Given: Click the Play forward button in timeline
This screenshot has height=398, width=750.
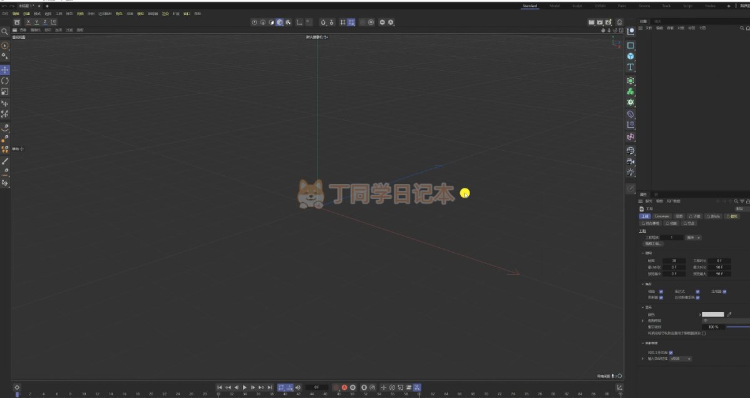Looking at the screenshot, I should pyautogui.click(x=244, y=387).
